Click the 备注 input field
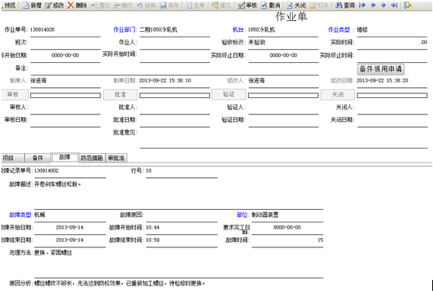This screenshot has width=433, height=294. (174, 68)
